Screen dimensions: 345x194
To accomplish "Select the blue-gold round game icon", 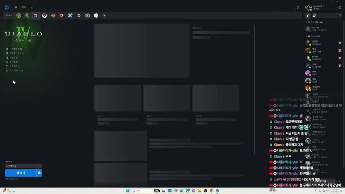I will pyautogui.click(x=88, y=16).
